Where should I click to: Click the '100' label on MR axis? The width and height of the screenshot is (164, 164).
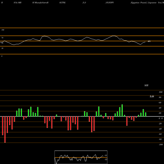[x=160, y=92]
